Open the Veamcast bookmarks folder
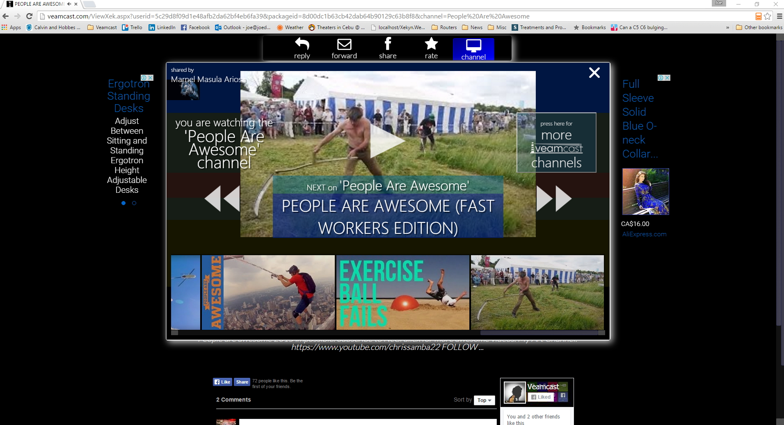 coord(102,27)
